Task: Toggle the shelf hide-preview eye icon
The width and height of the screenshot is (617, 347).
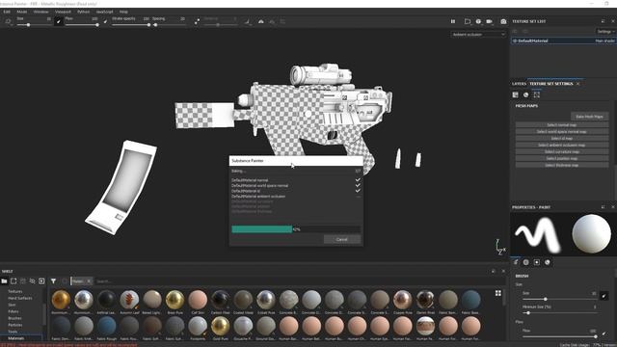Action: [x=32, y=281]
